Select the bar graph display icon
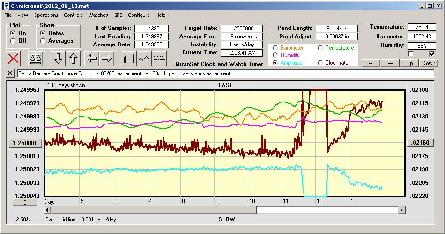 129,58
